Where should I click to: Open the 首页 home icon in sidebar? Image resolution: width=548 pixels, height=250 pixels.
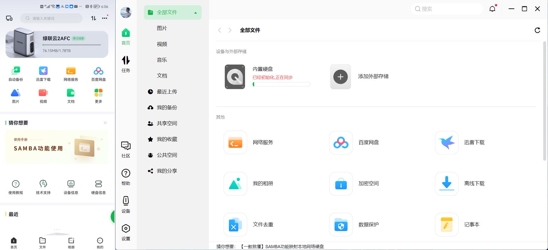126,37
